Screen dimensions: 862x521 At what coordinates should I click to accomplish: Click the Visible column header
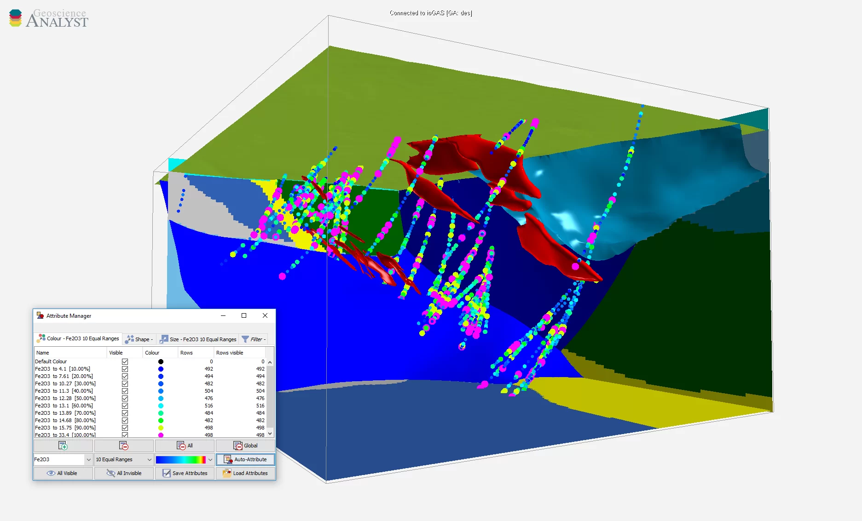coord(125,353)
